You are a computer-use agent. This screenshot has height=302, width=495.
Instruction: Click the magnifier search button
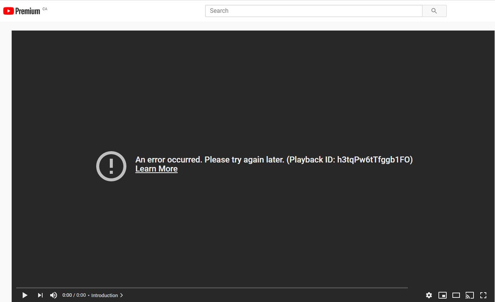click(x=434, y=11)
